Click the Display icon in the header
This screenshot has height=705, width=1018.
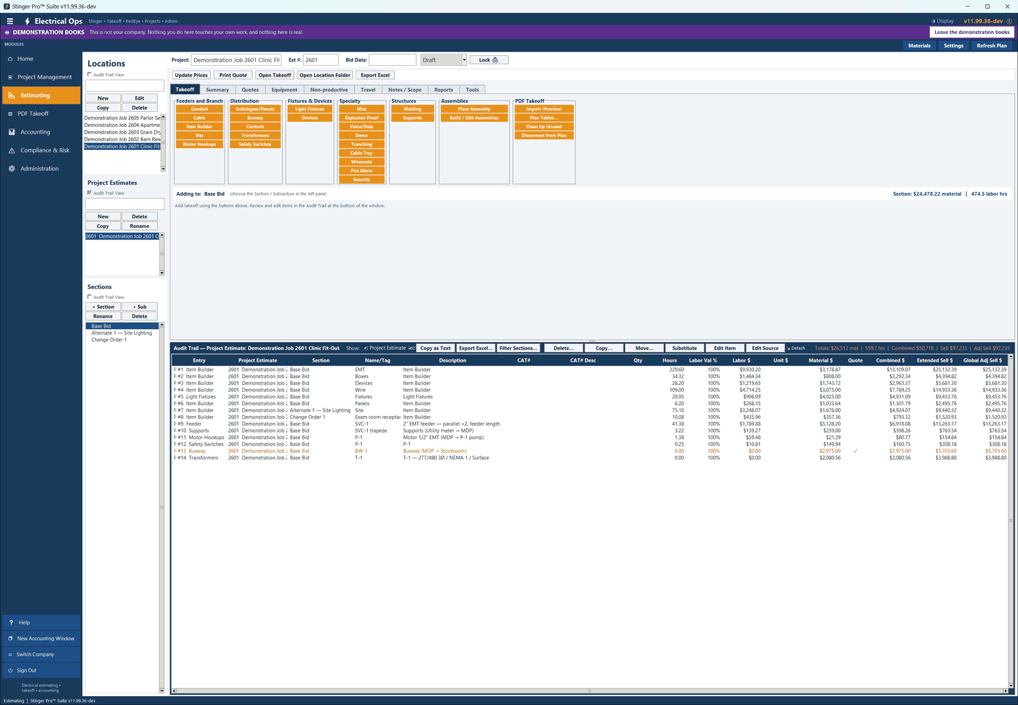point(933,21)
